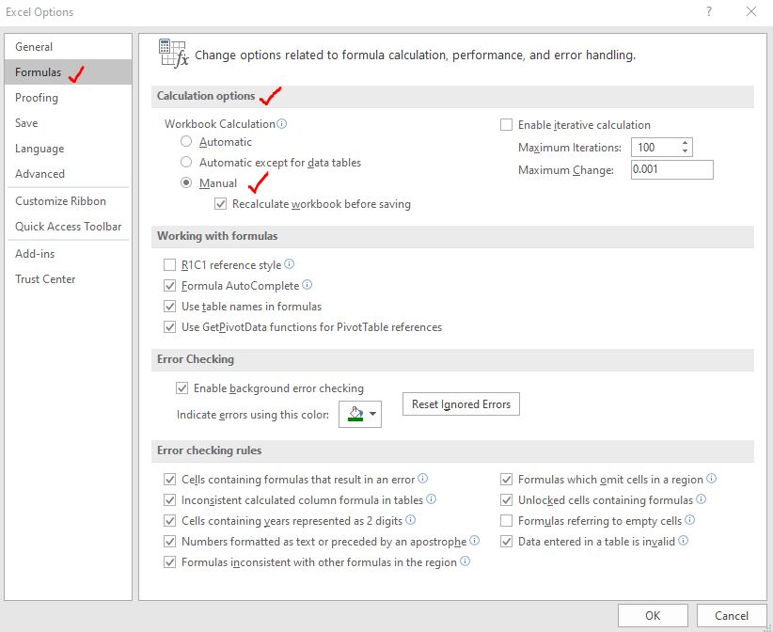Viewport: 773px width, 632px height.
Task: Open the Save options category
Action: [68, 123]
